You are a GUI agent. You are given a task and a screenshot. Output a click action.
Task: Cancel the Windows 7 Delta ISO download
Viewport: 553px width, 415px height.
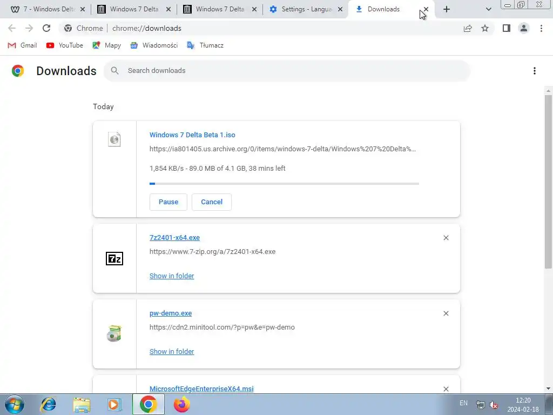[x=212, y=202]
